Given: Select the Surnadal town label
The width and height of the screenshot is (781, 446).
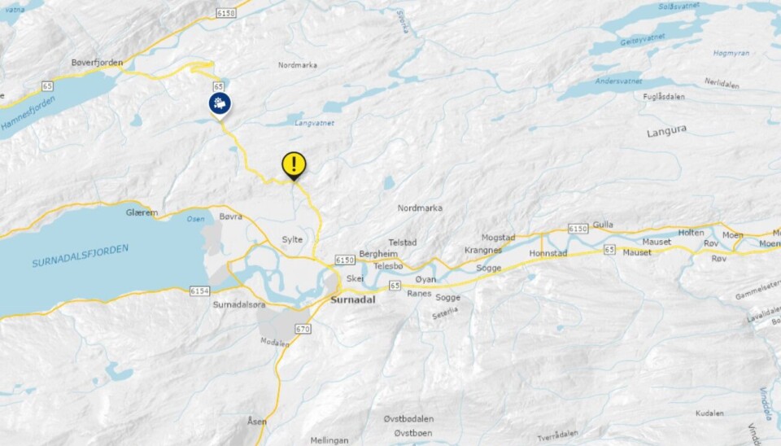Looking at the screenshot, I should (353, 300).
